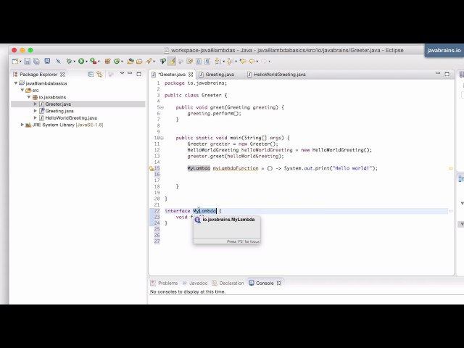464x348 pixels.
Task: Collapse the javaBlambdabasics project node
Action: (16, 83)
